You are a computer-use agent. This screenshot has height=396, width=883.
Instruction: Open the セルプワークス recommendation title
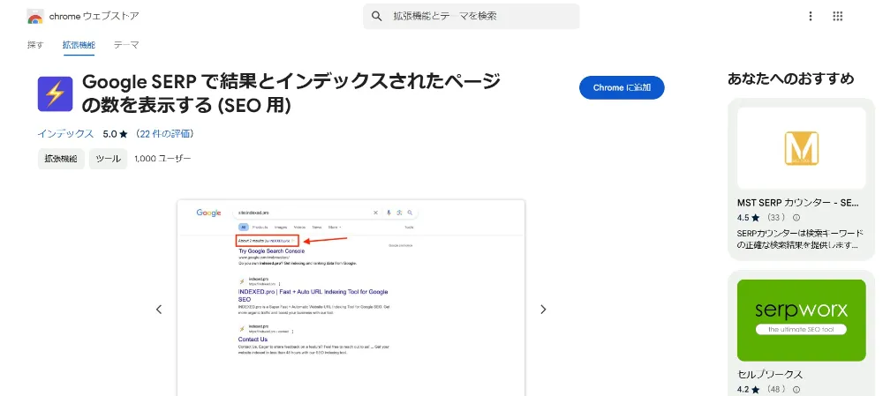pos(770,375)
